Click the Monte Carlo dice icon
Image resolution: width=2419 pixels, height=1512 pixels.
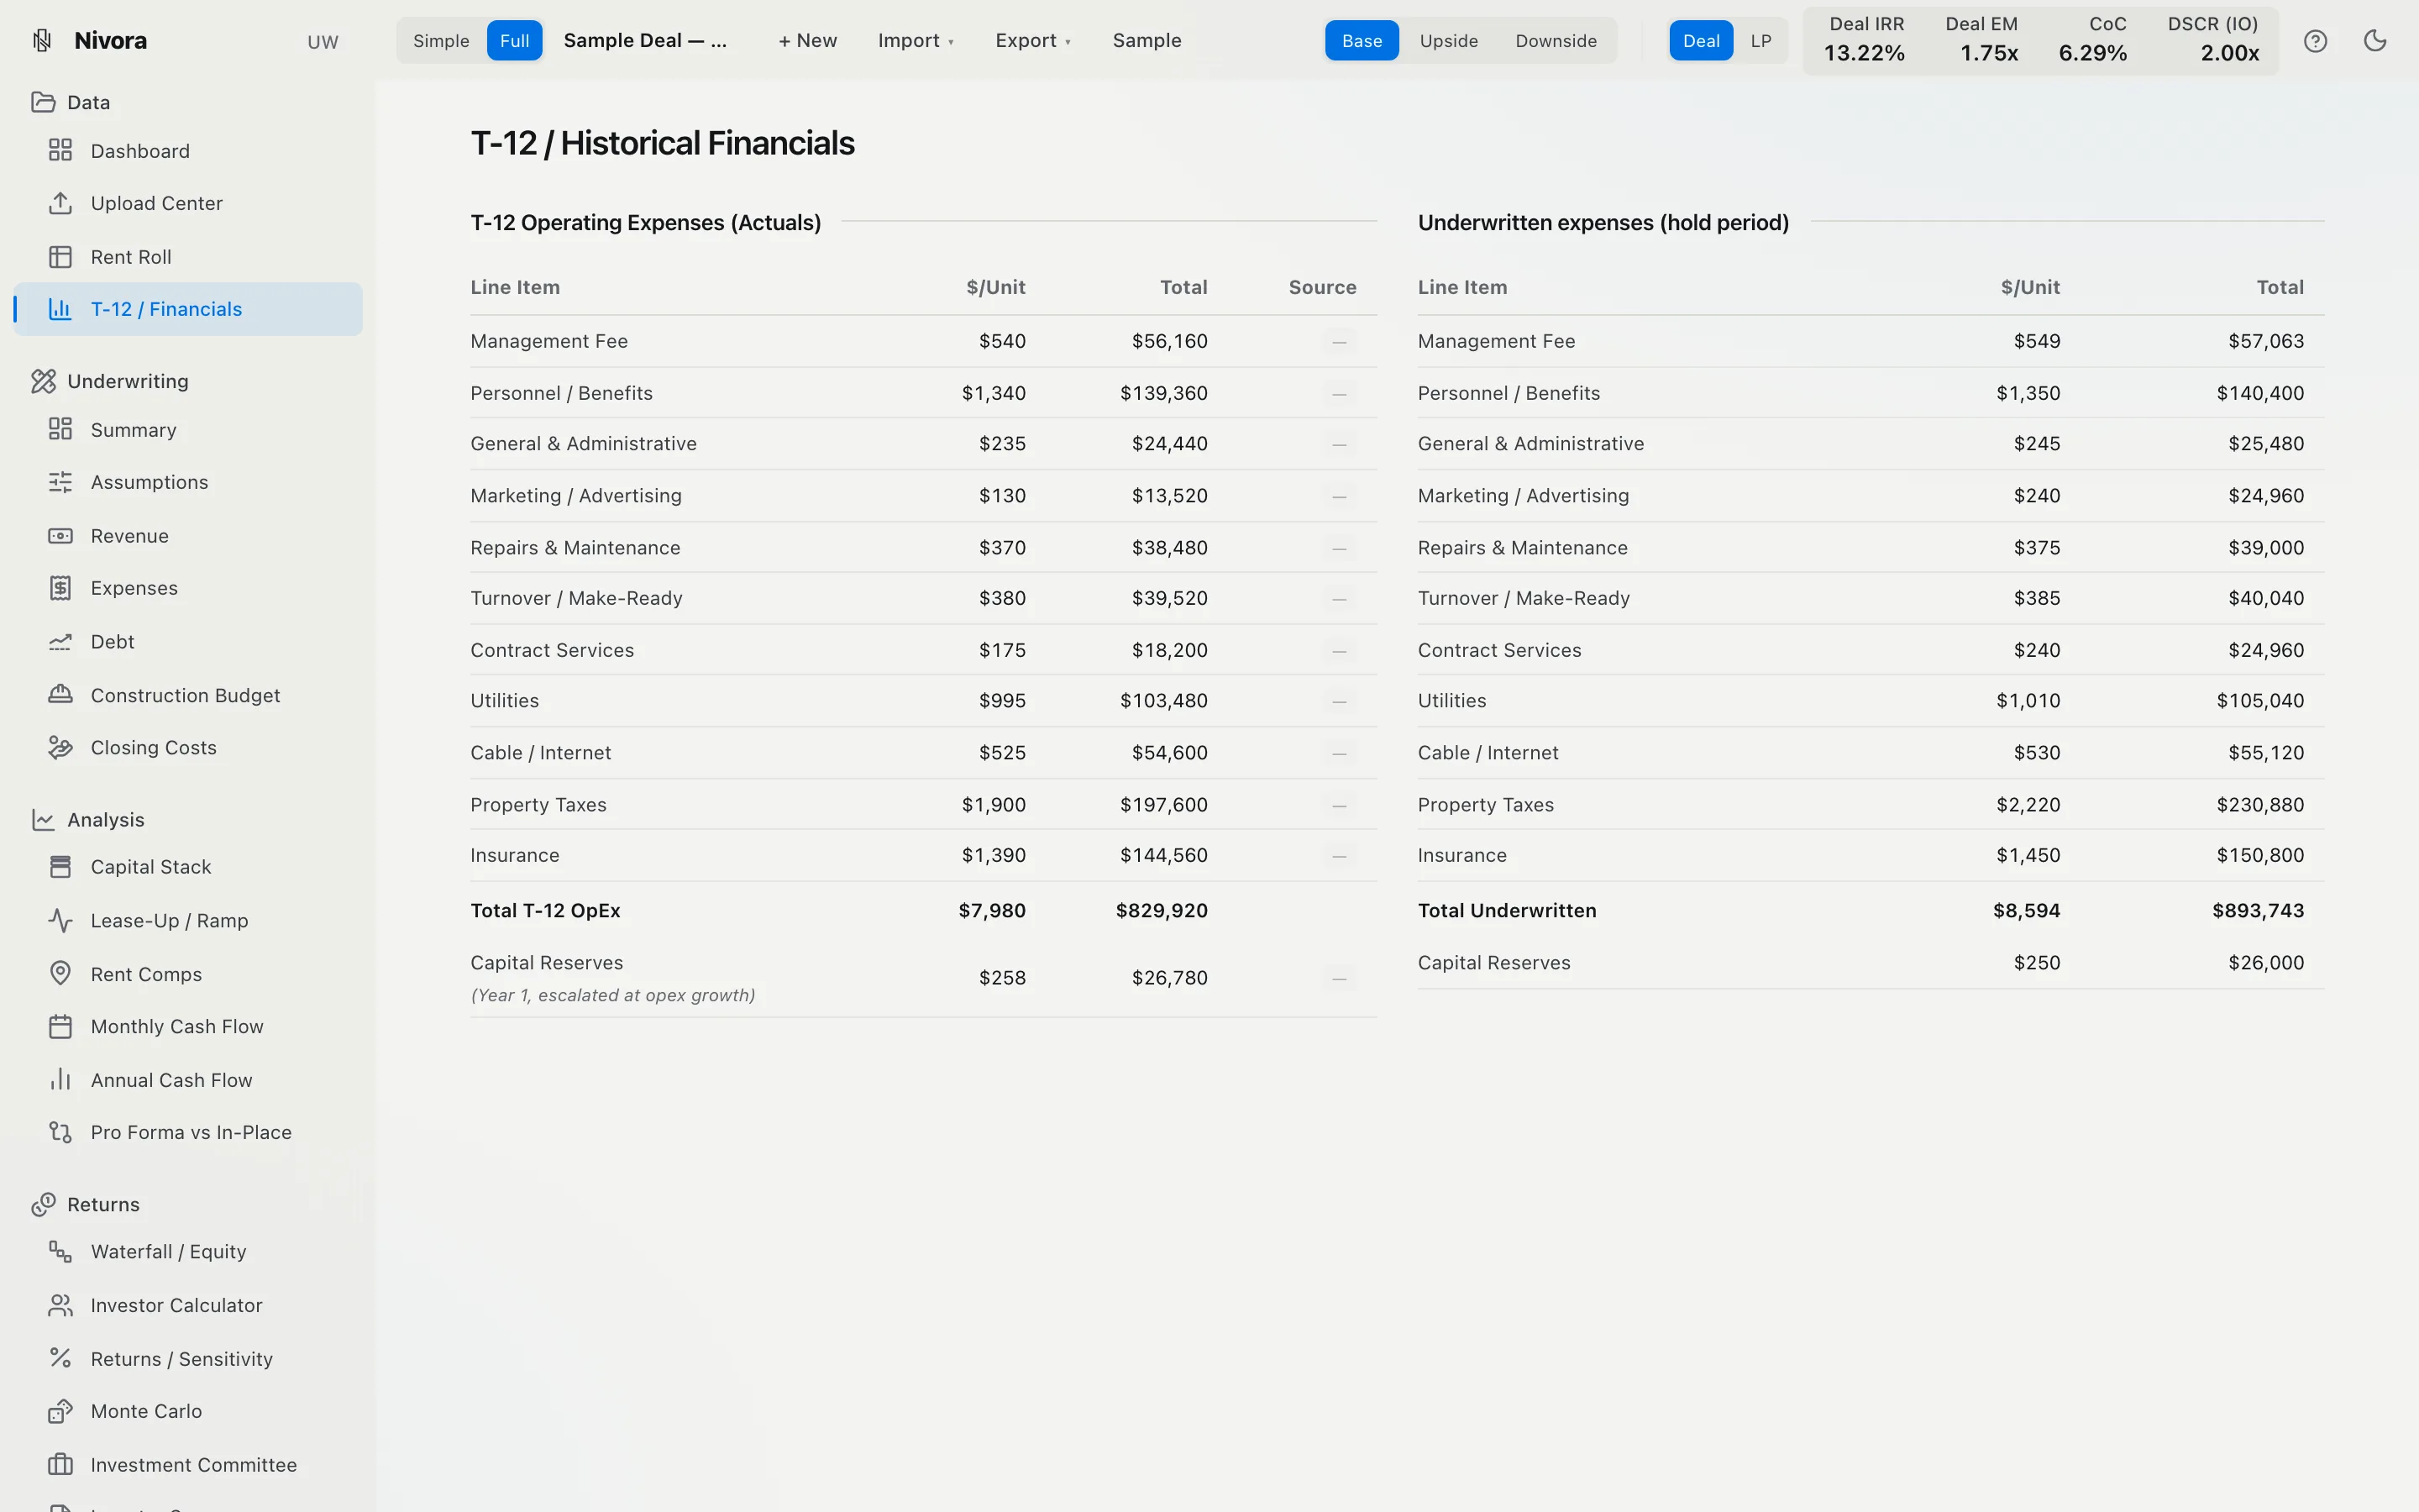[x=60, y=1411]
